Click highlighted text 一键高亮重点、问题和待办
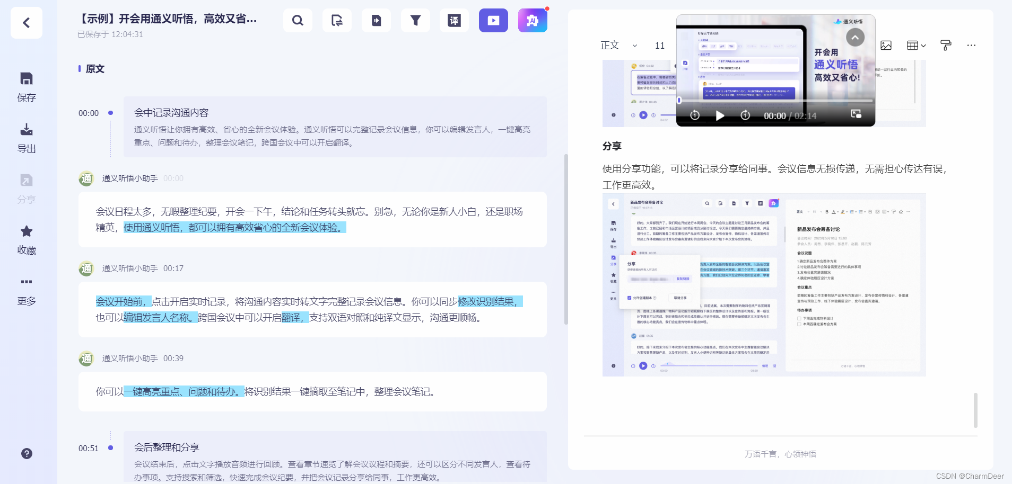 (184, 392)
